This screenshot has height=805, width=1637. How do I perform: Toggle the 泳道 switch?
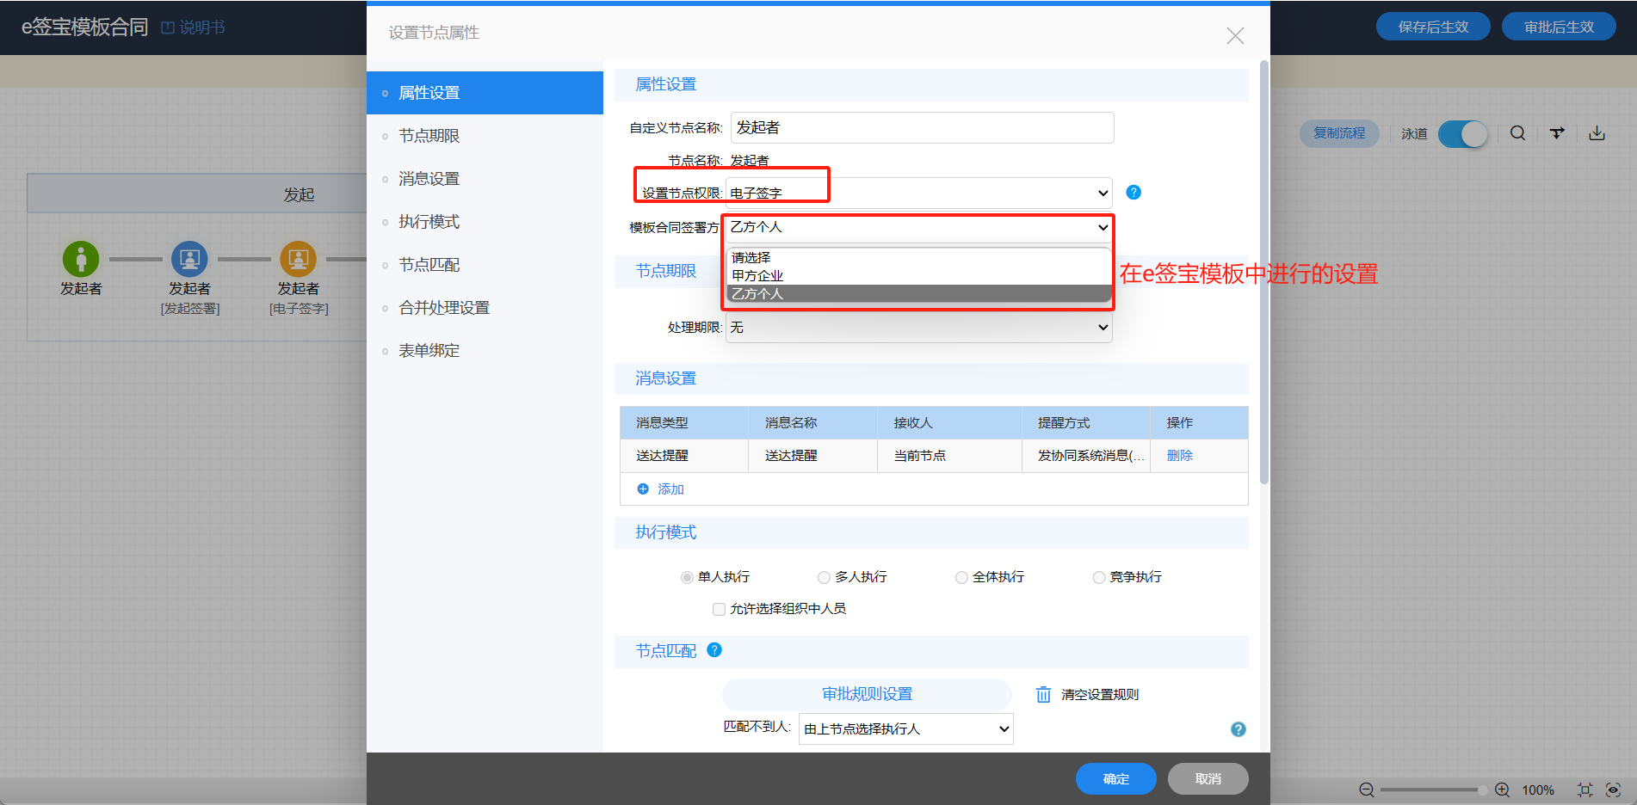coord(1462,134)
